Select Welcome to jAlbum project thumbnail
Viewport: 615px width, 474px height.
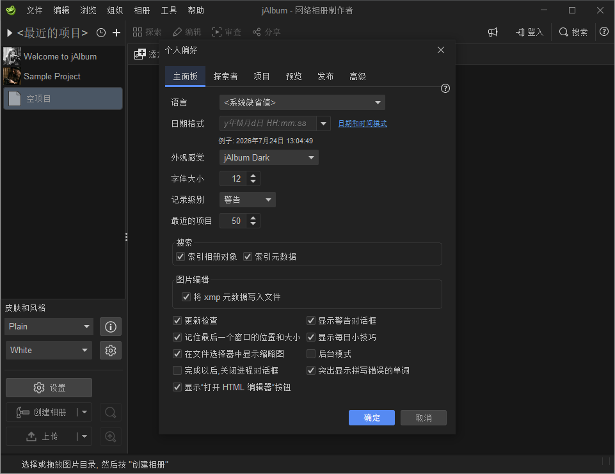(12, 56)
